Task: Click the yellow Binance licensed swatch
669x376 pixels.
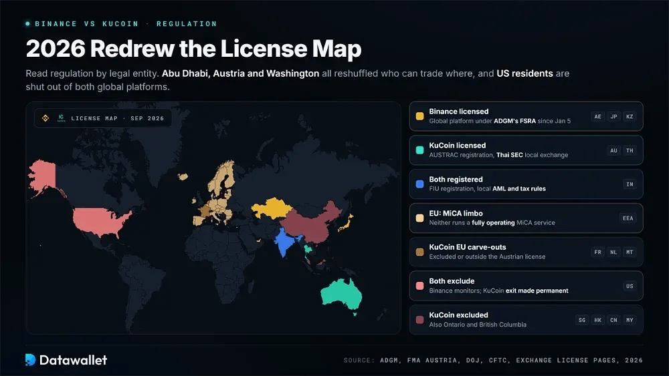Action: [420, 116]
